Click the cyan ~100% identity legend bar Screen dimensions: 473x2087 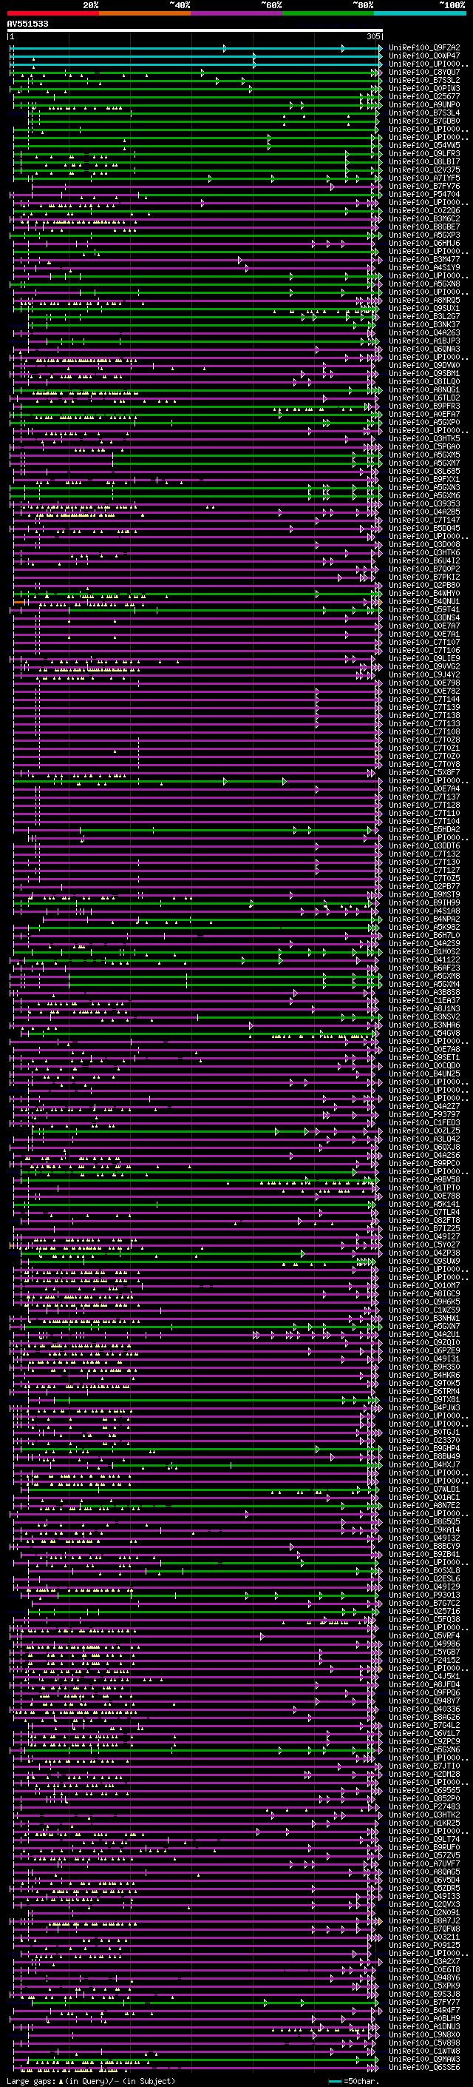(420, 13)
